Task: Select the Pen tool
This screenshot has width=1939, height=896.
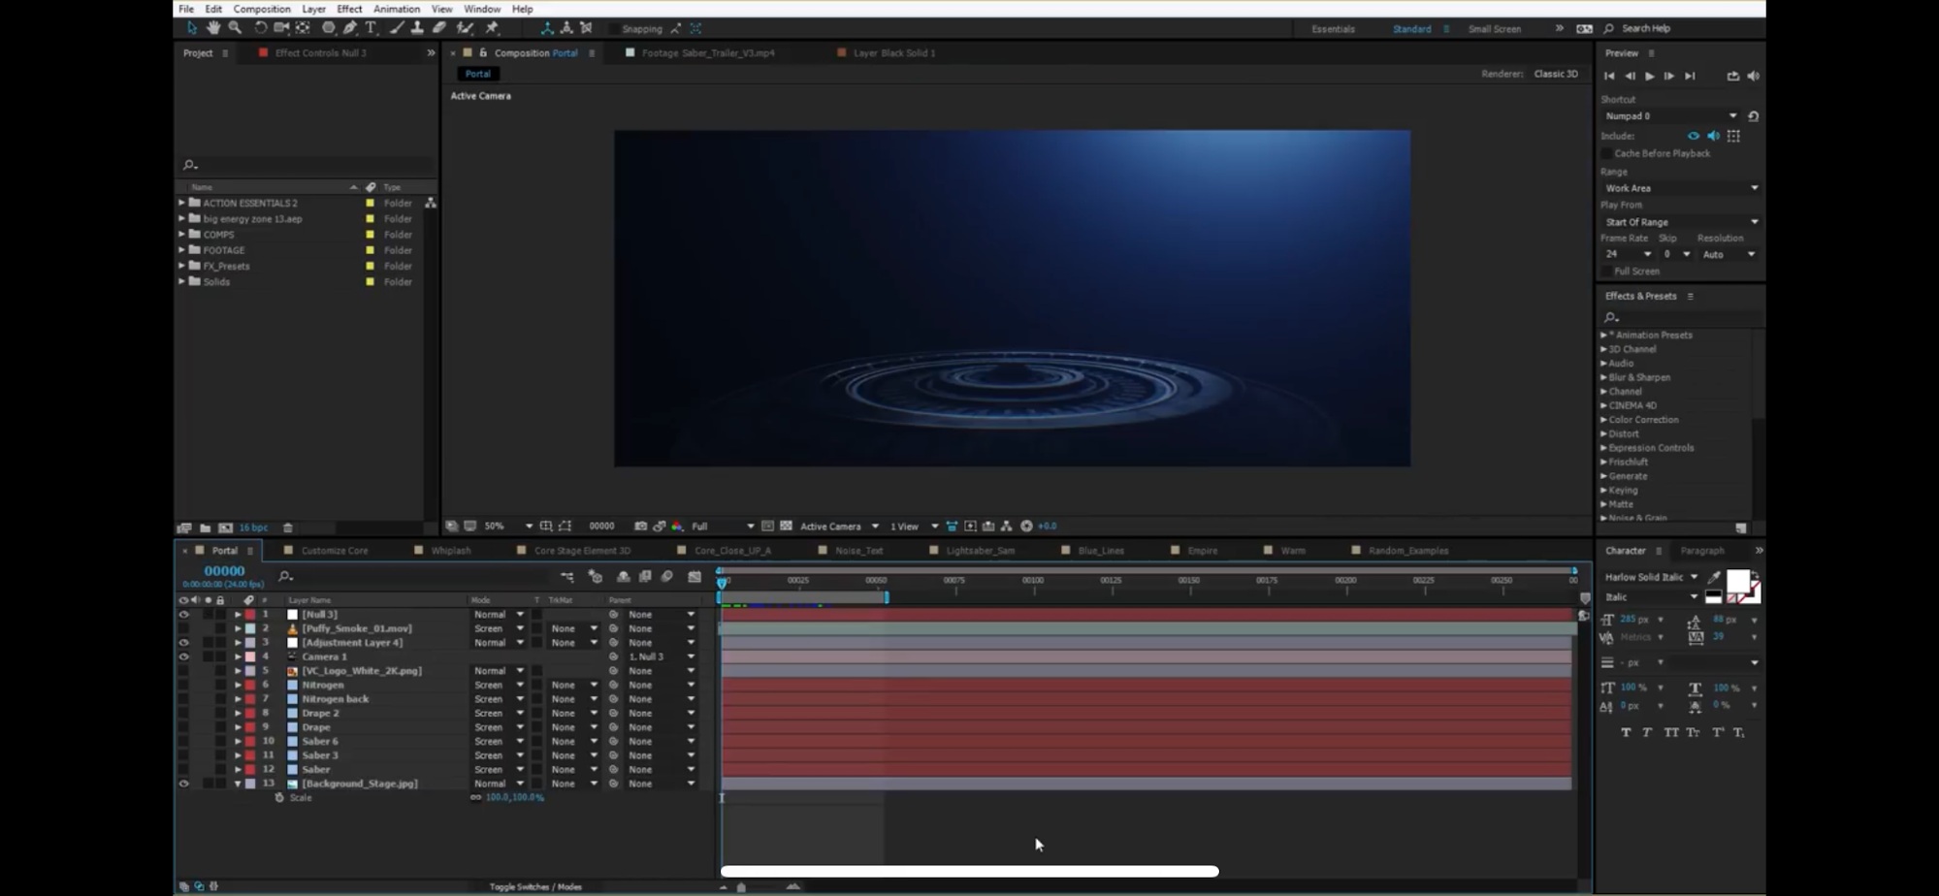Action: tap(350, 28)
